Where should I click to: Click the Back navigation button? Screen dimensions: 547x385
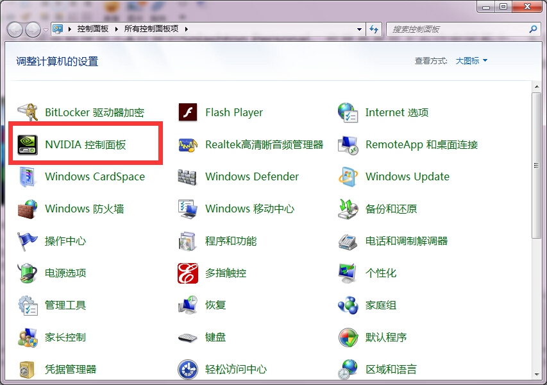point(15,30)
